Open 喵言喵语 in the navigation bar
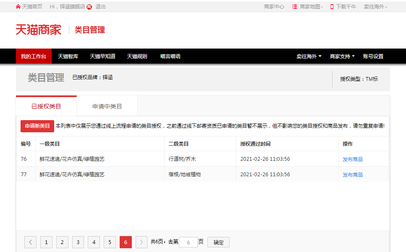This screenshot has width=406, height=252. [x=170, y=56]
